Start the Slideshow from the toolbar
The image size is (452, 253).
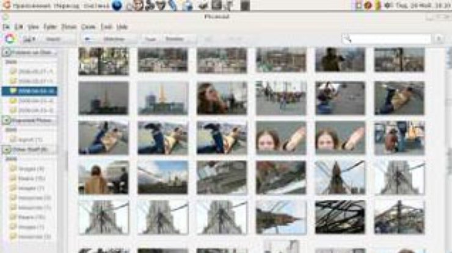coord(114,39)
